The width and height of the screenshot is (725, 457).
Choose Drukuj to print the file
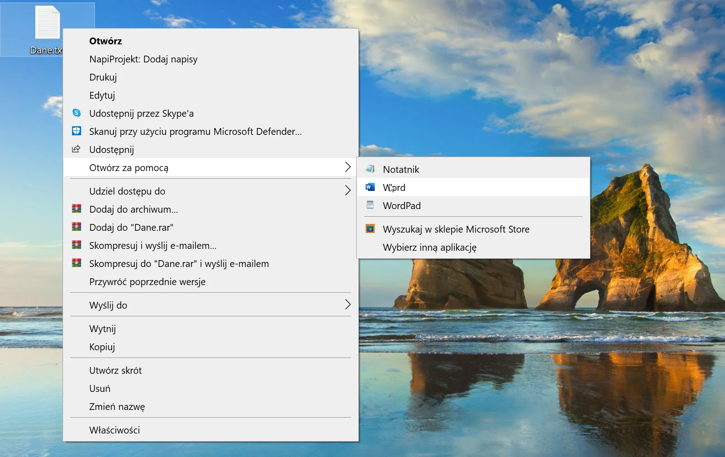tap(211, 77)
